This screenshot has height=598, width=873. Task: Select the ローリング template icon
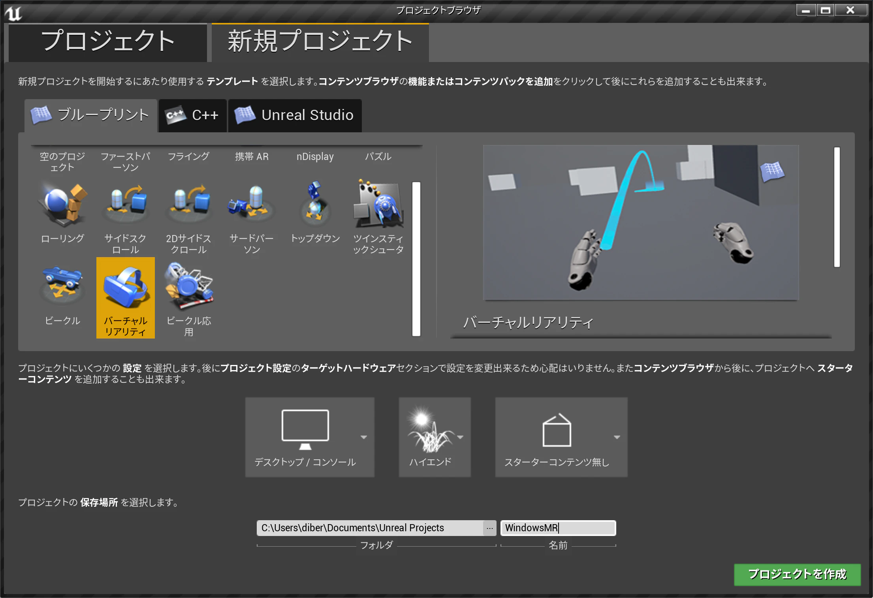[62, 205]
